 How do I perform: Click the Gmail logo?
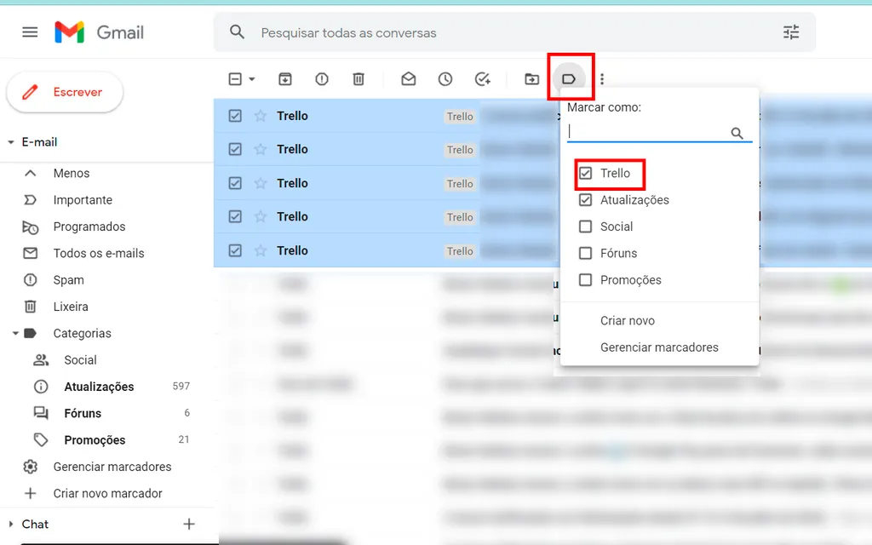tap(99, 32)
